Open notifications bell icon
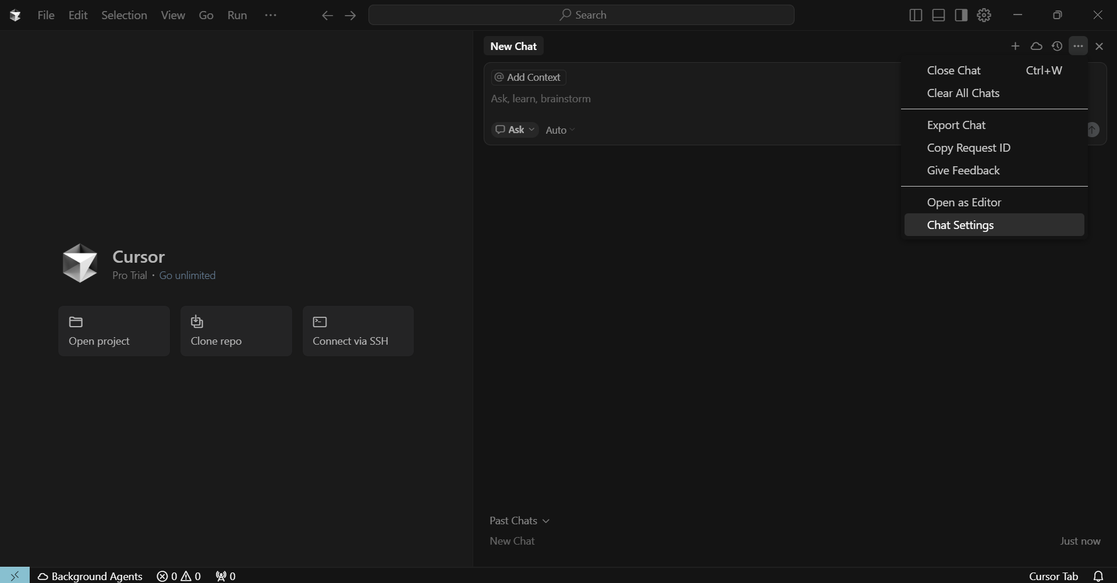Screen dimensions: 1117x583 (1098, 576)
